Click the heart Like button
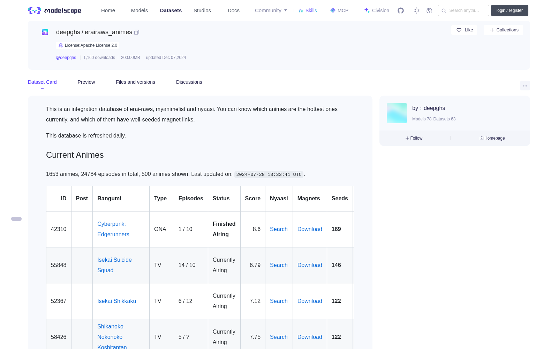The width and height of the screenshot is (558, 349). click(464, 30)
